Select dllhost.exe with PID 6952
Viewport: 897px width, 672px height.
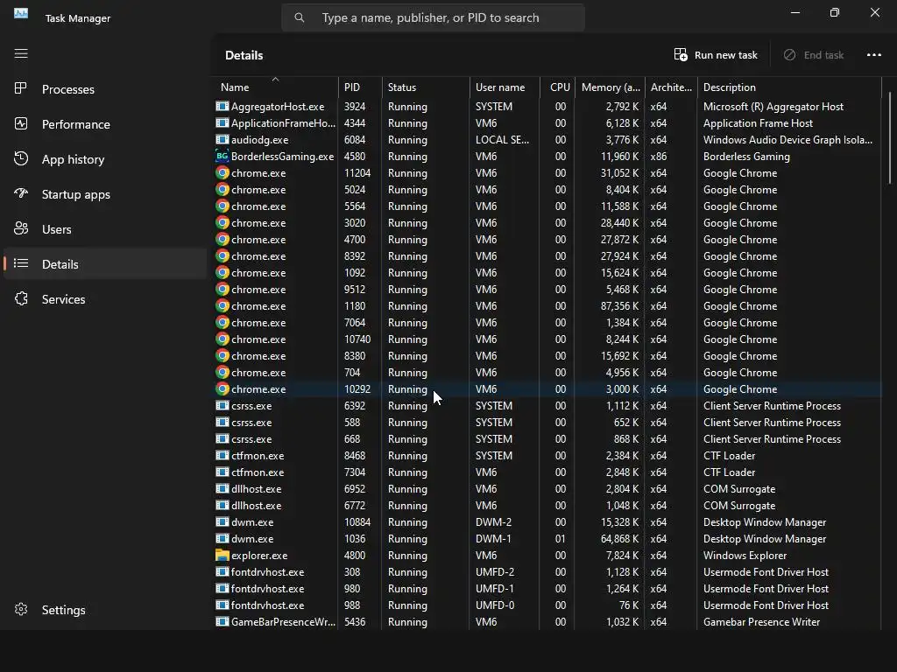[x=547, y=488]
